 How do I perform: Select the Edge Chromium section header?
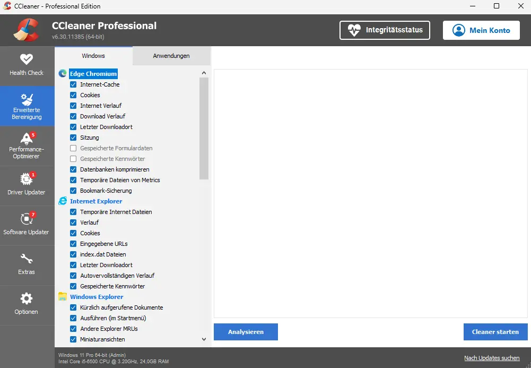93,73
